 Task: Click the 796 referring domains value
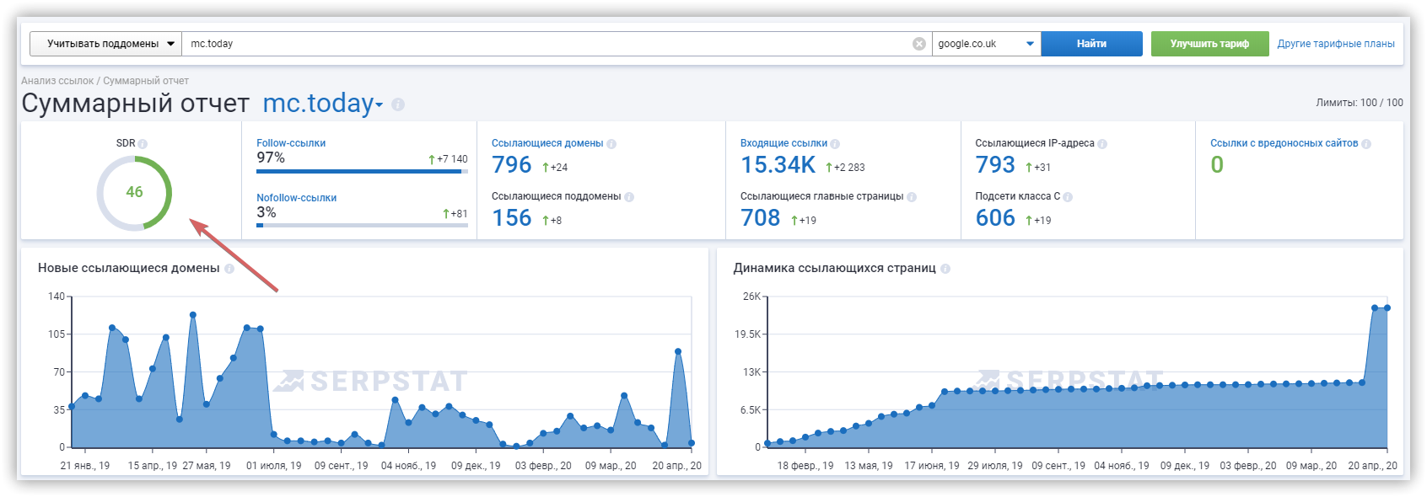(x=512, y=165)
